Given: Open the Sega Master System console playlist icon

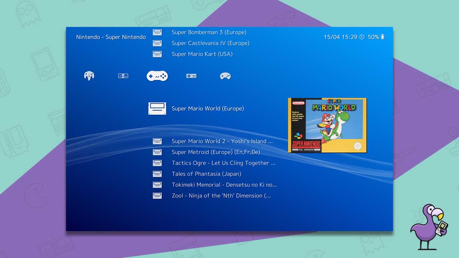Looking at the screenshot, I should point(191,76).
